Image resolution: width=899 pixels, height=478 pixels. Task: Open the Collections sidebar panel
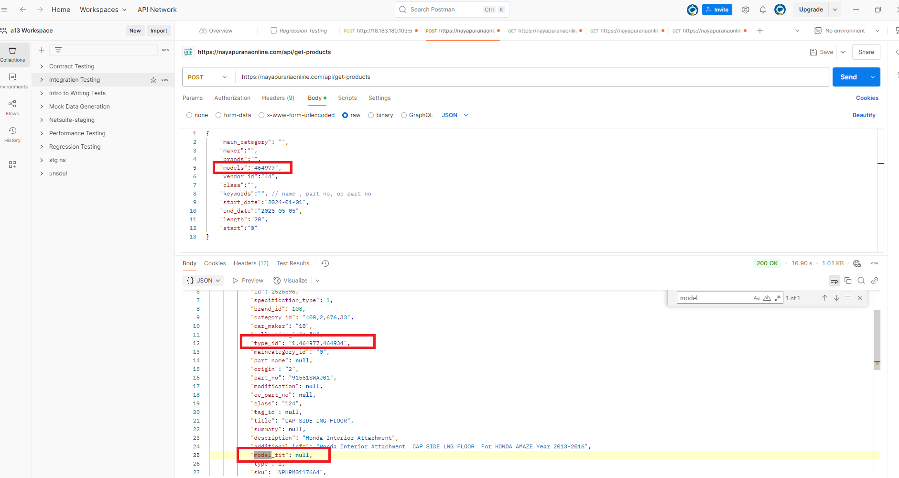click(x=12, y=54)
